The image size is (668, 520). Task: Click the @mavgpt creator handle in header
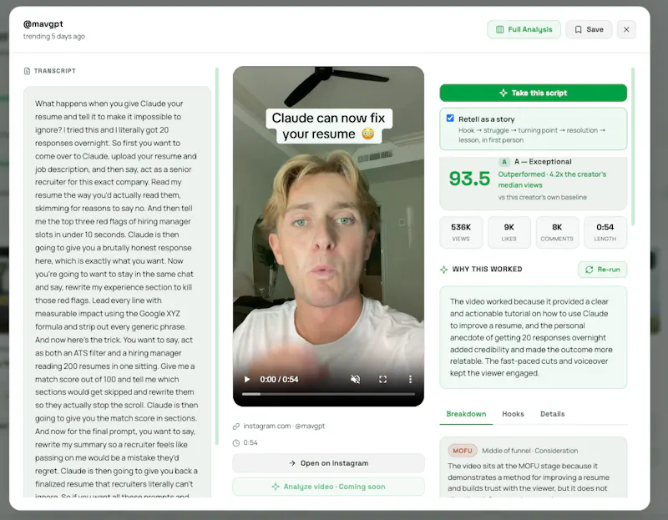43,24
